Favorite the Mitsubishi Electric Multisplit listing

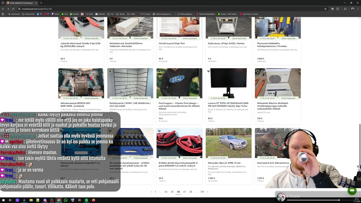pyautogui.click(x=258, y=71)
